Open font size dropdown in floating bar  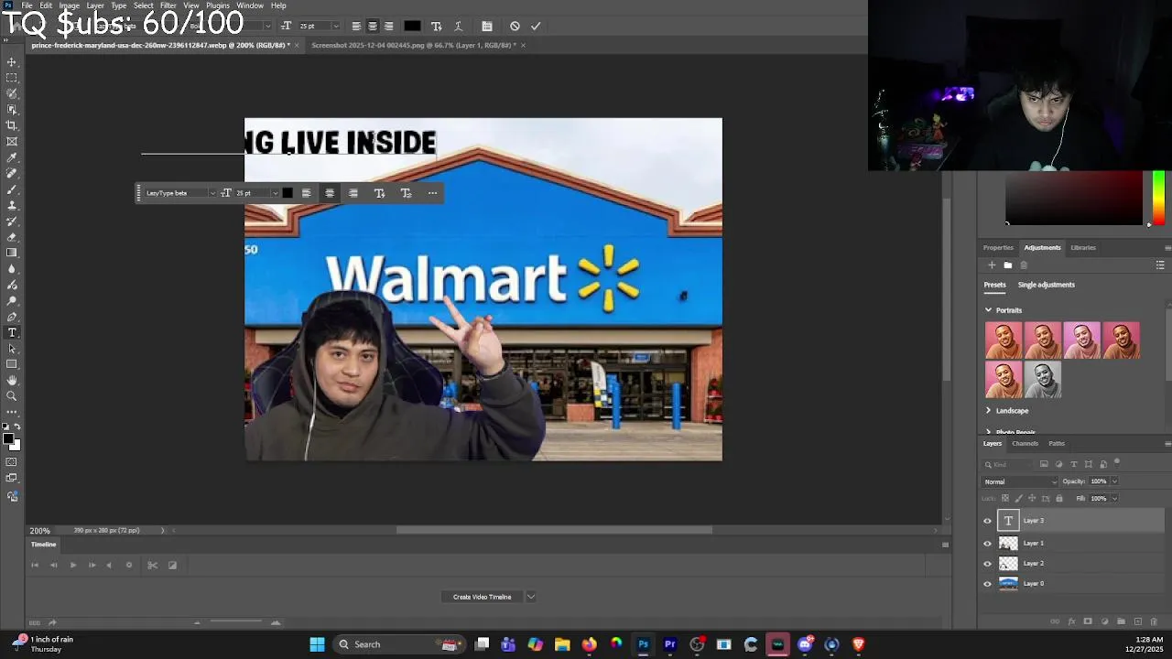275,193
